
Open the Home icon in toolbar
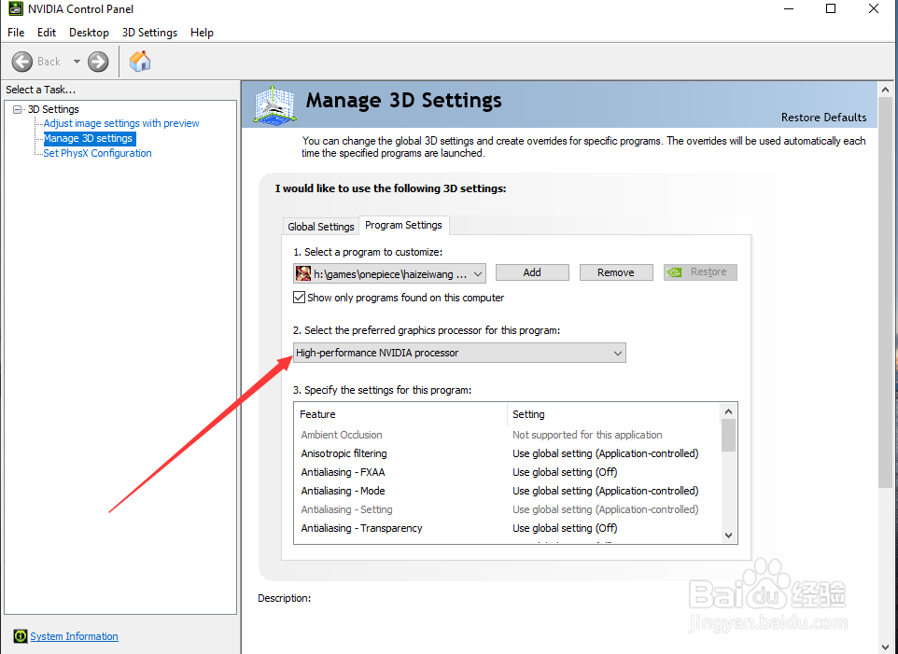[x=140, y=62]
